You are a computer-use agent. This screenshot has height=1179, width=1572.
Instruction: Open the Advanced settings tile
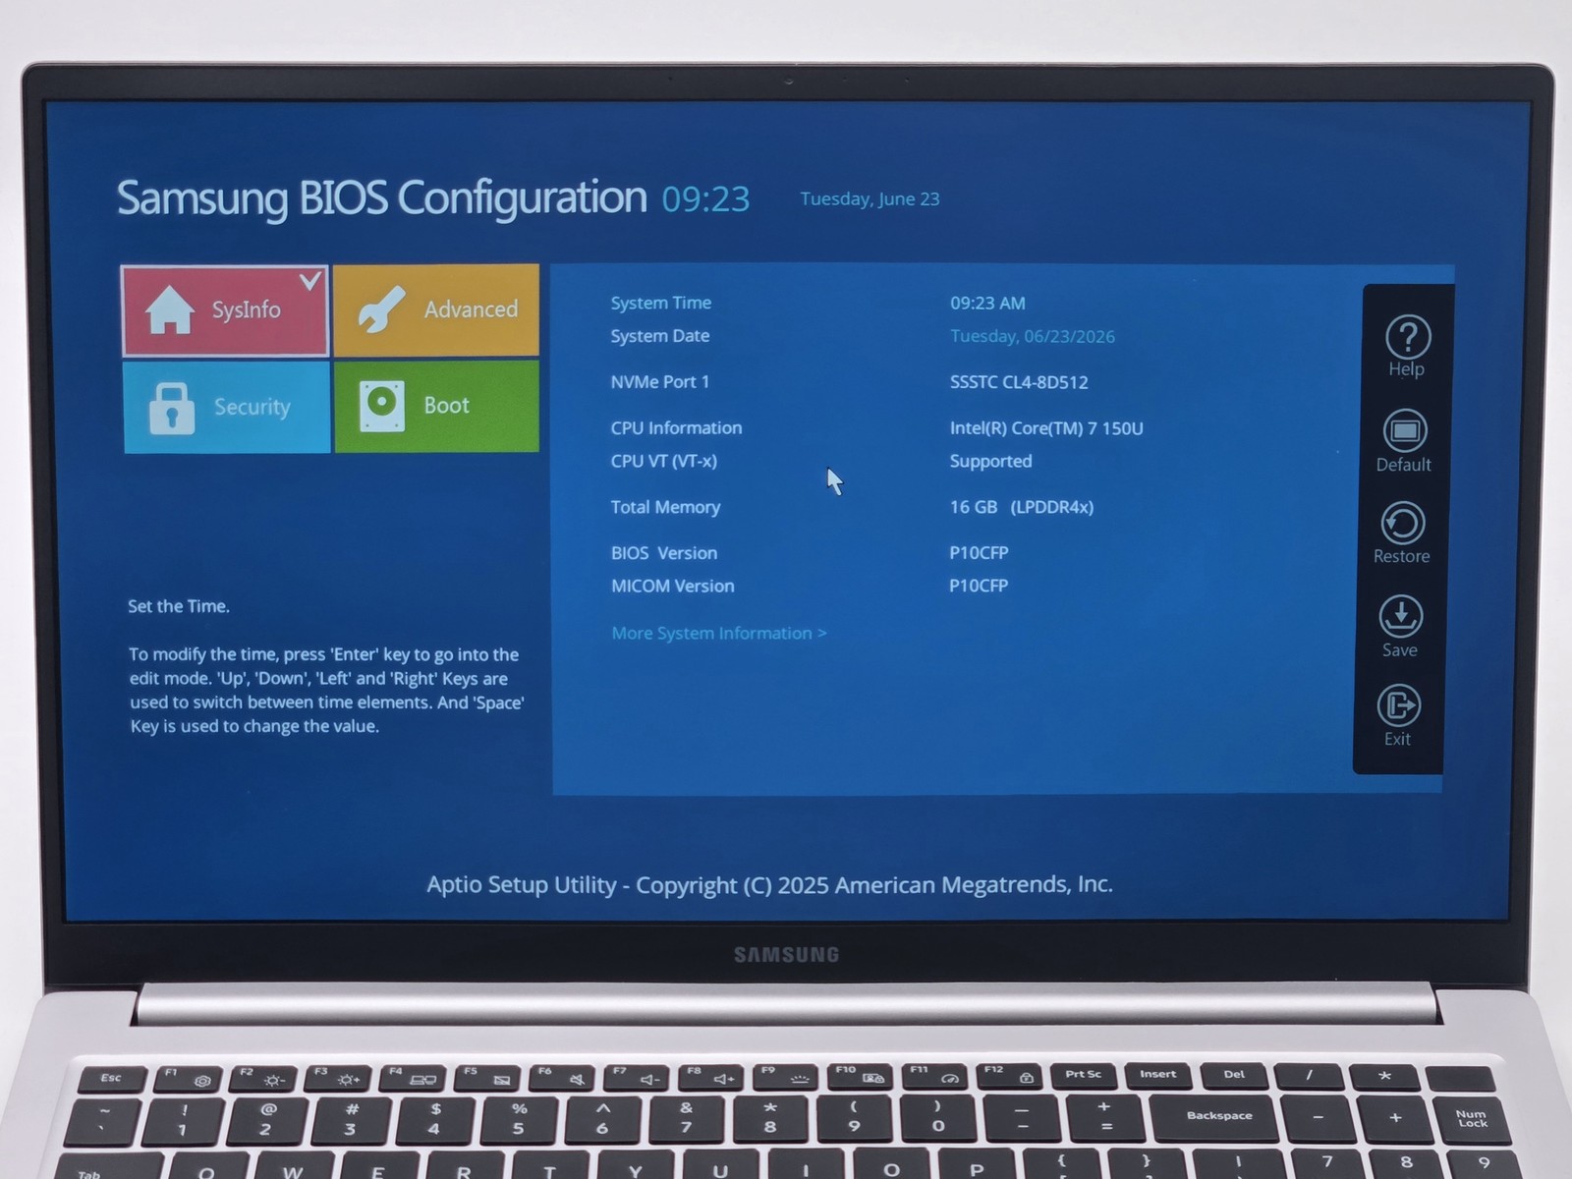tap(436, 309)
